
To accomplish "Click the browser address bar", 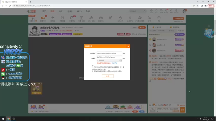I will (x=102, y=6).
